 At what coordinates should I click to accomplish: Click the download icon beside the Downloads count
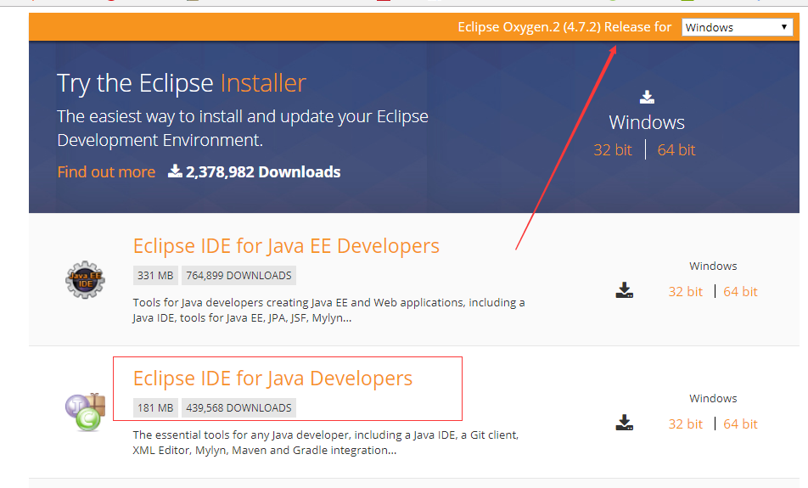(175, 171)
